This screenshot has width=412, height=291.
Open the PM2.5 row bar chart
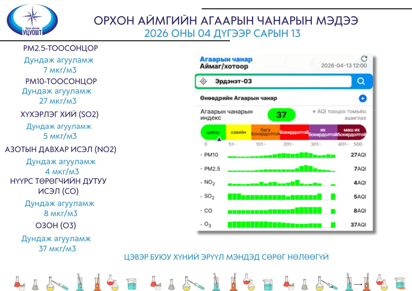click(x=281, y=169)
